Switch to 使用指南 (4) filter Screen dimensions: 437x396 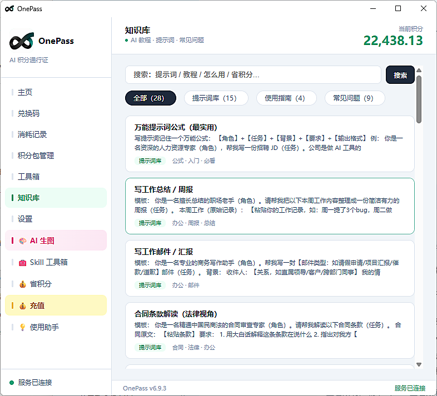[286, 98]
